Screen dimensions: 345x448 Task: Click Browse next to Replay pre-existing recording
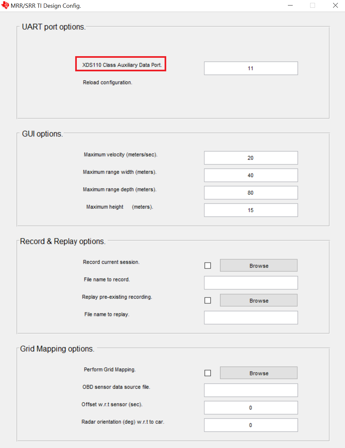tap(259, 300)
